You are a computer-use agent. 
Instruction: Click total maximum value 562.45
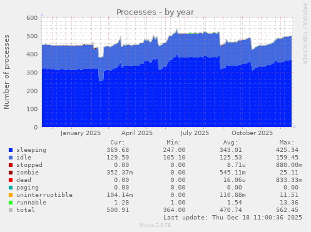(287, 210)
